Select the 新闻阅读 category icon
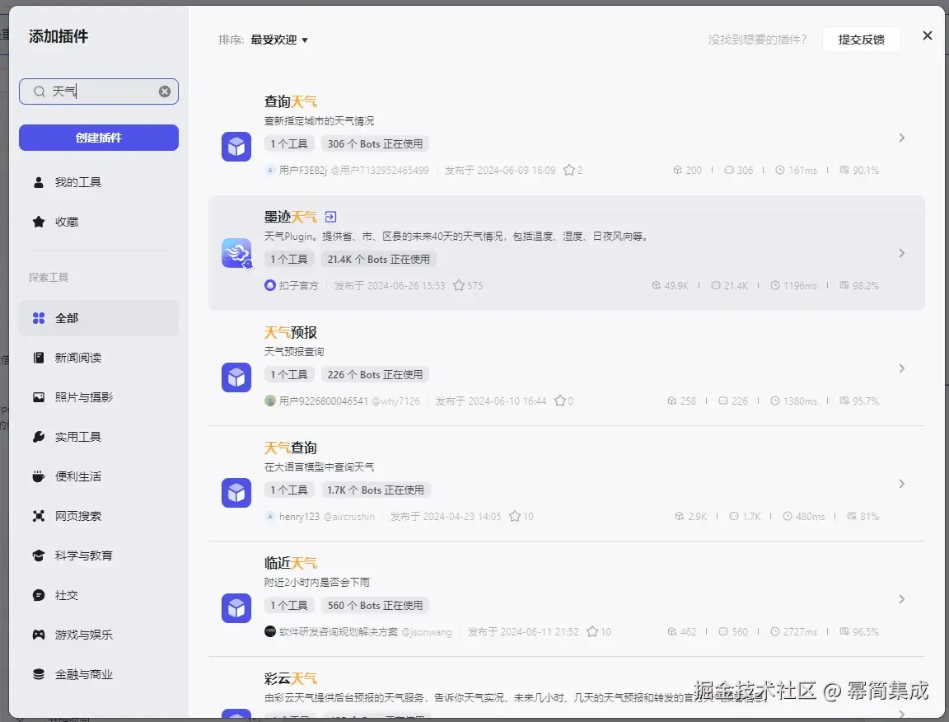949x722 pixels. pos(39,357)
